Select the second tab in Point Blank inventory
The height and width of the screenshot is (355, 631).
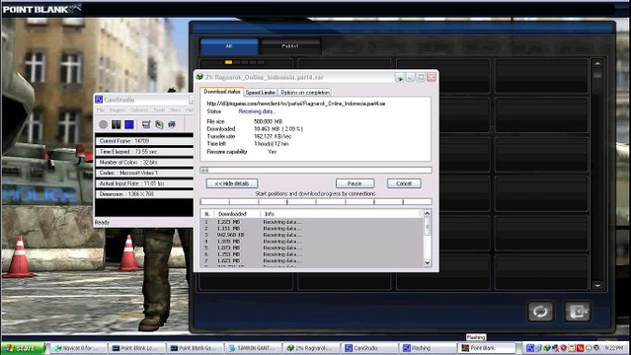[290, 46]
